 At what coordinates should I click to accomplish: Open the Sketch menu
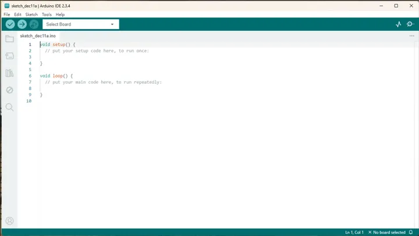(x=31, y=15)
